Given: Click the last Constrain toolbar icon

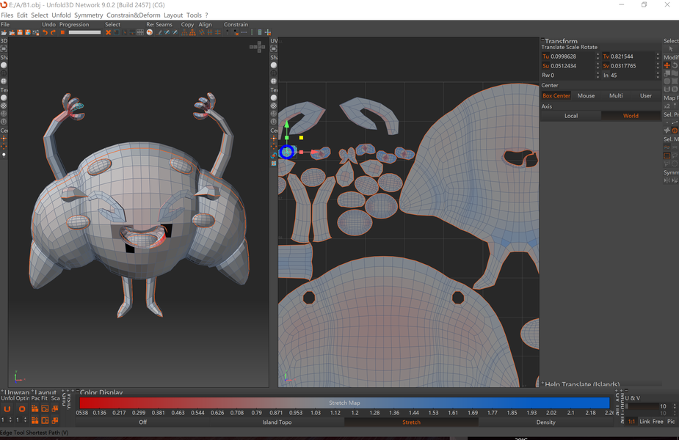Looking at the screenshot, I should coord(268,32).
